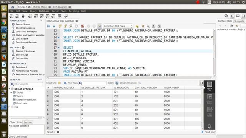Open a script file in query editor
The width and height of the screenshot is (246, 138).
coord(49,26)
